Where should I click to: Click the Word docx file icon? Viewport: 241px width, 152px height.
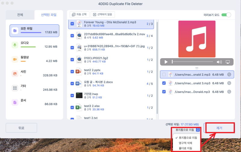(x=79, y=83)
